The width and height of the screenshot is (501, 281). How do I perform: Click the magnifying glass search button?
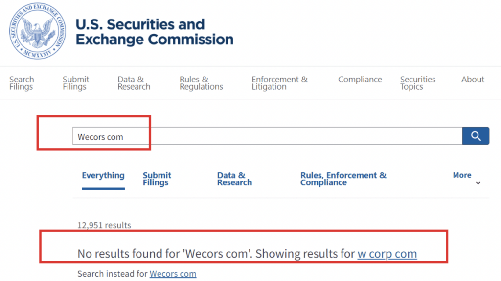[476, 136]
